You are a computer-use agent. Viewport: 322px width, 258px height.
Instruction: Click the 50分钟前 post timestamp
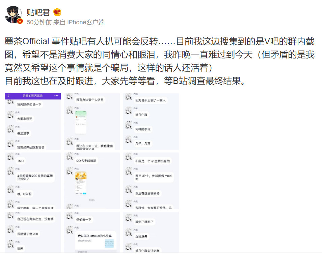(39, 22)
